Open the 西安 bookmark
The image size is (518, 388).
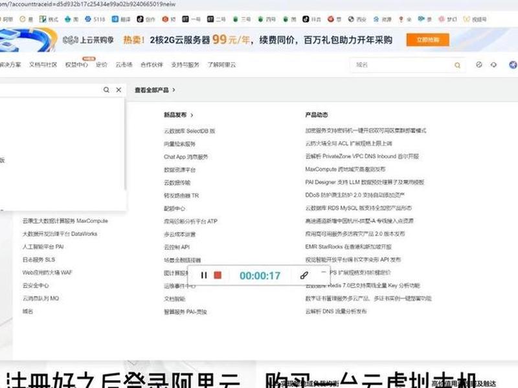tap(357, 19)
